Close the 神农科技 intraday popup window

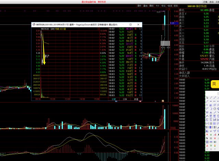[139, 25]
